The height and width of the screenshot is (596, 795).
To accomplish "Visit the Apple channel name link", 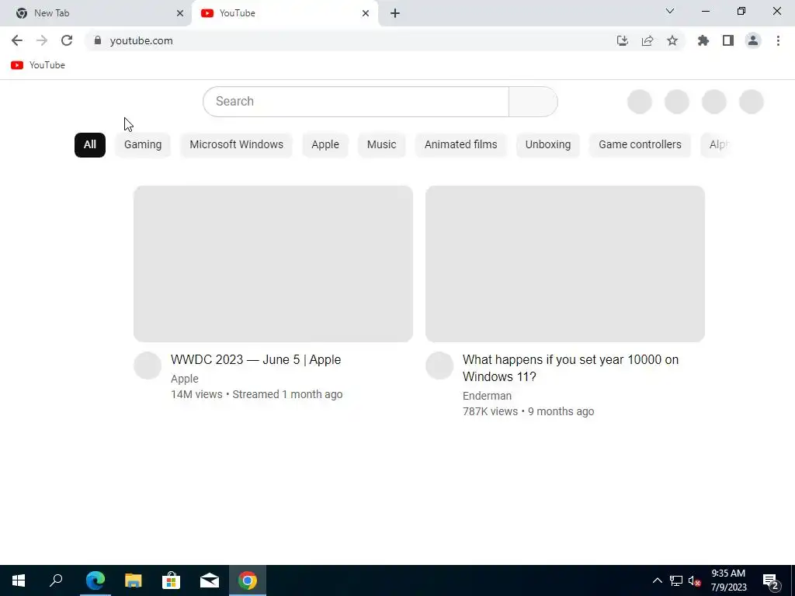I will pos(185,379).
